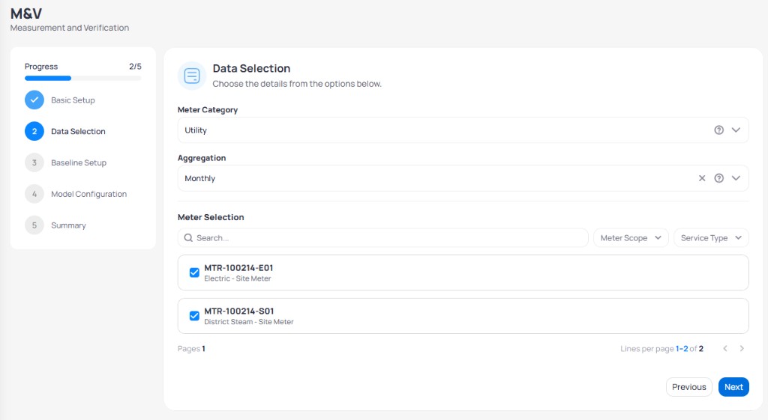
Task: Click step 3 circle icon
Action: pyautogui.click(x=34, y=162)
